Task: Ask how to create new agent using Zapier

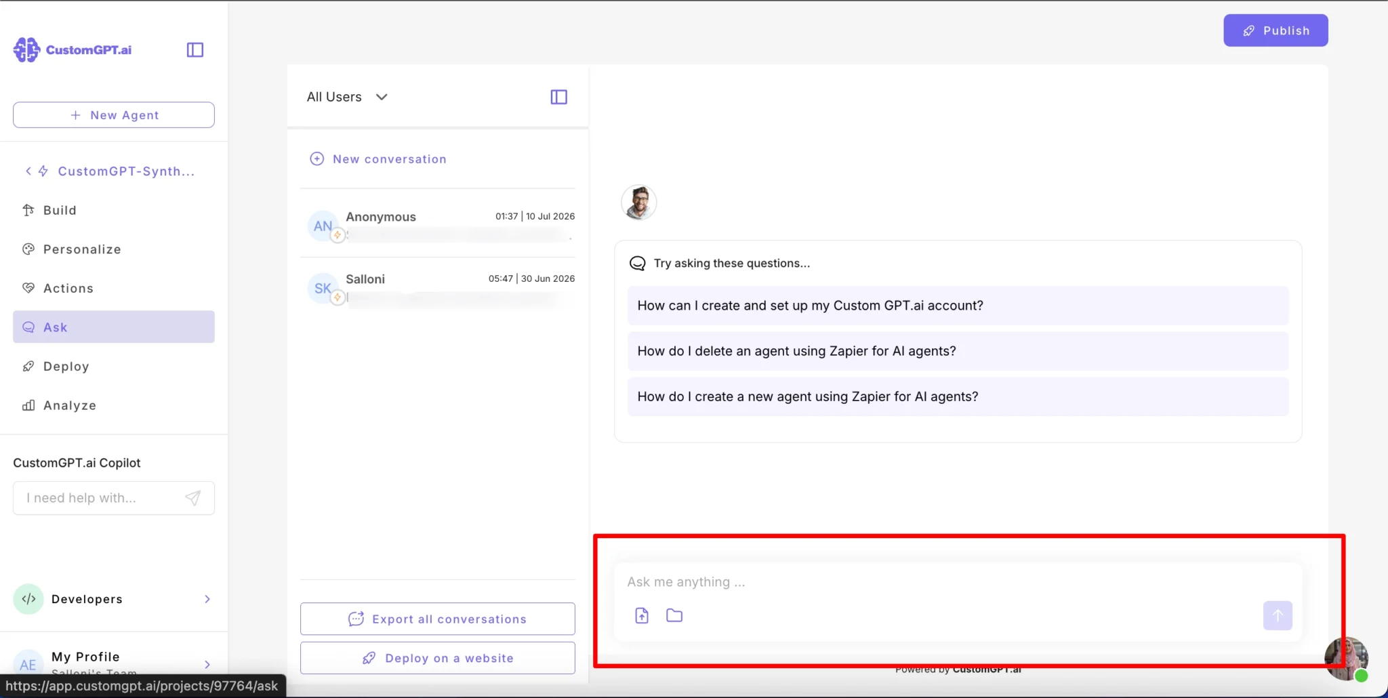Action: (958, 396)
